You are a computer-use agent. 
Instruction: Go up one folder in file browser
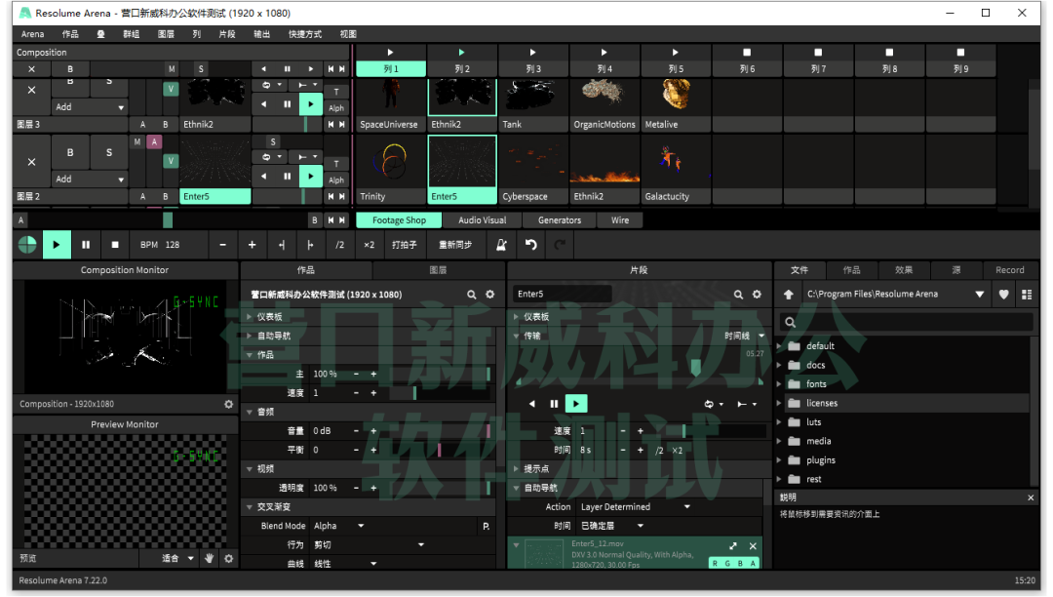point(789,295)
